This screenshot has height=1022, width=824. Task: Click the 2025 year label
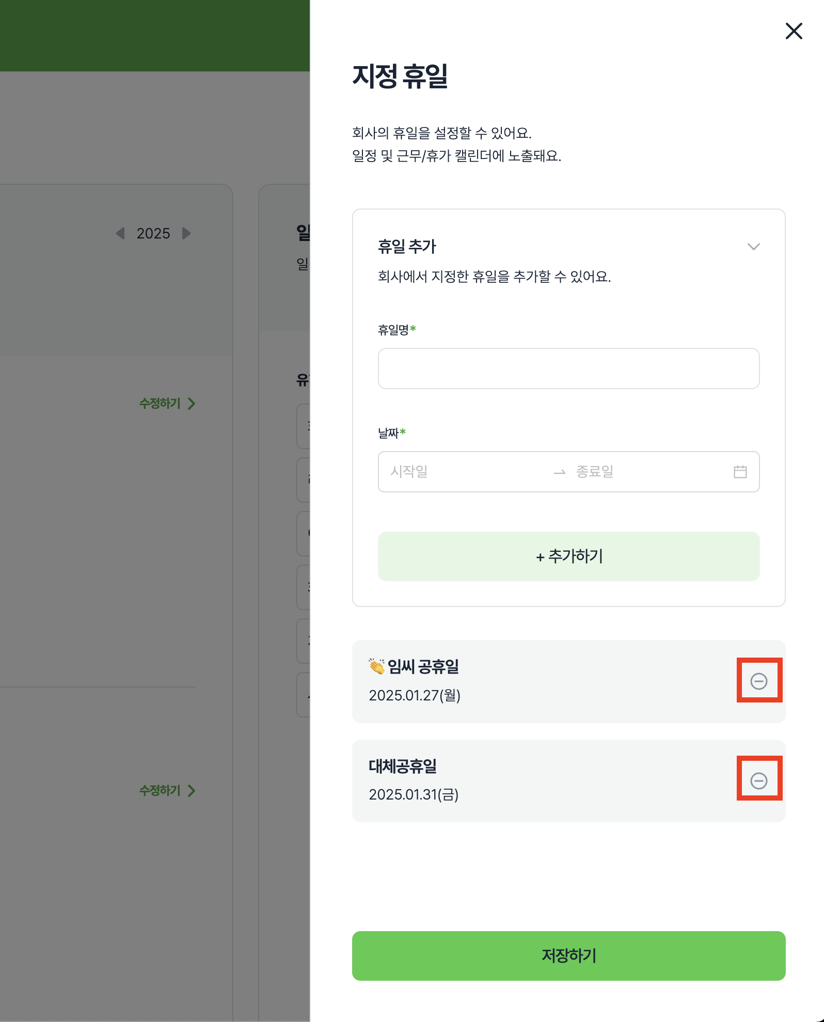tap(153, 233)
